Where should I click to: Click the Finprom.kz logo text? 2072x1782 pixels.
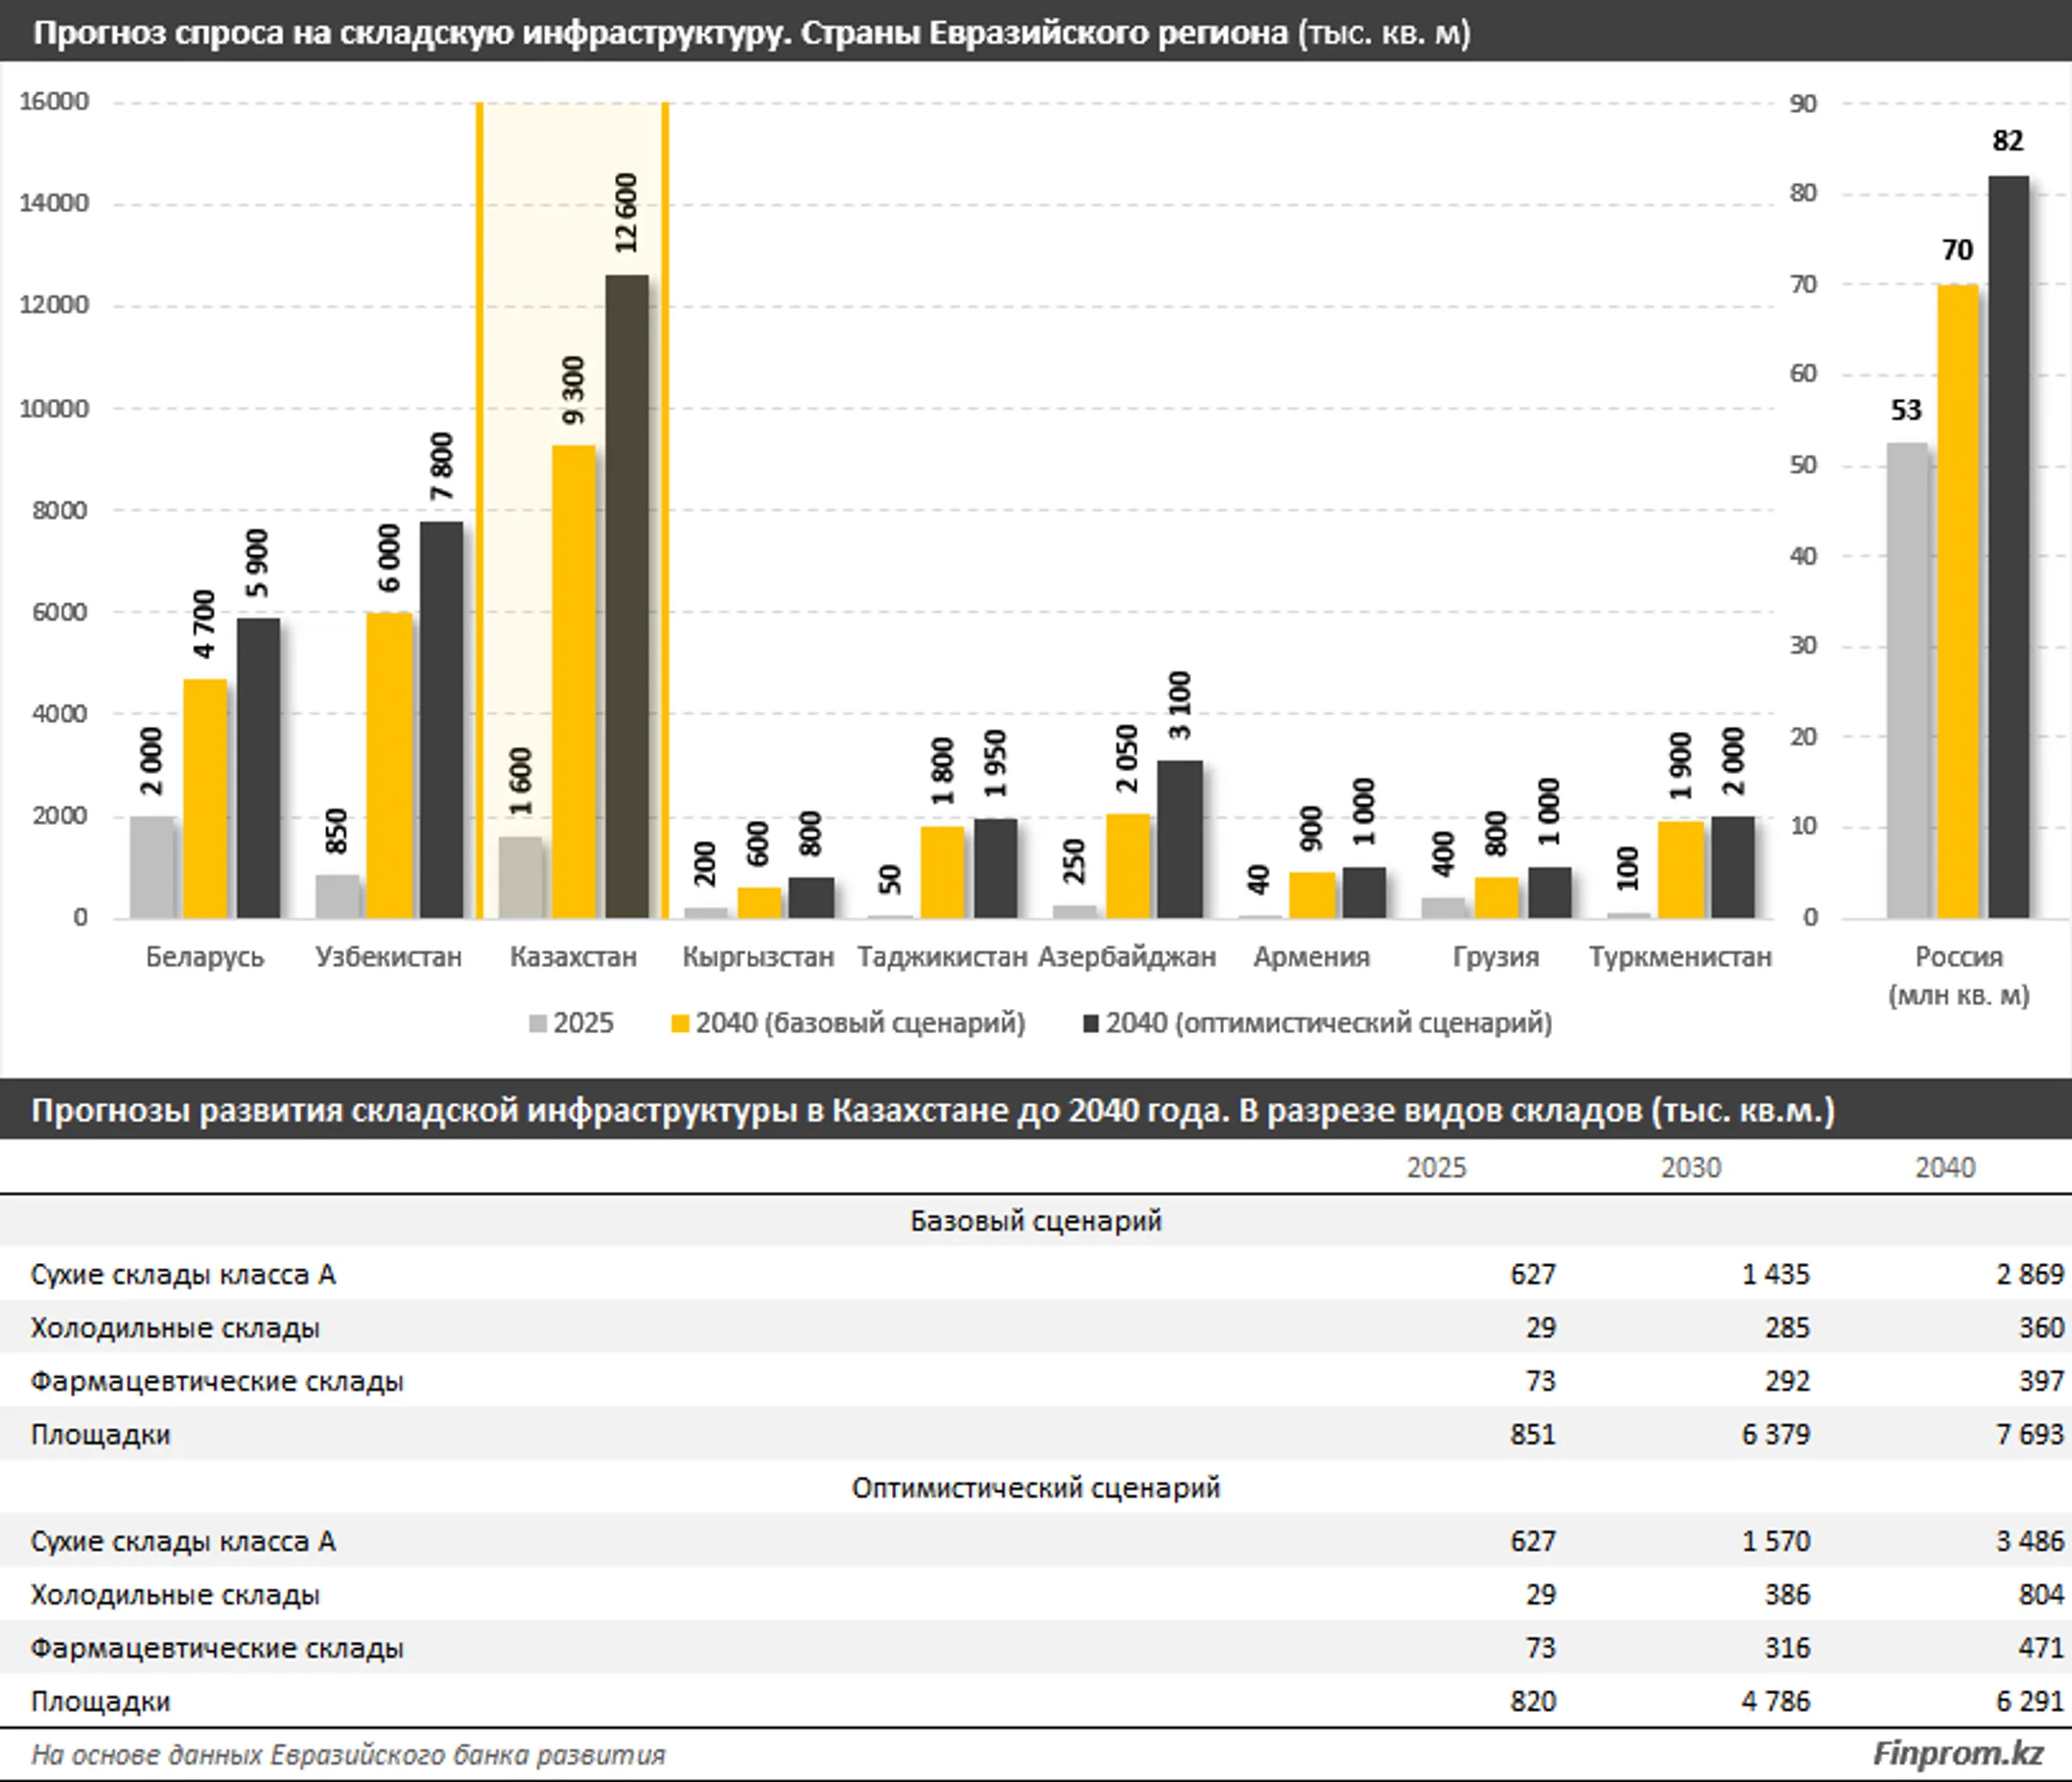click(x=1957, y=1753)
